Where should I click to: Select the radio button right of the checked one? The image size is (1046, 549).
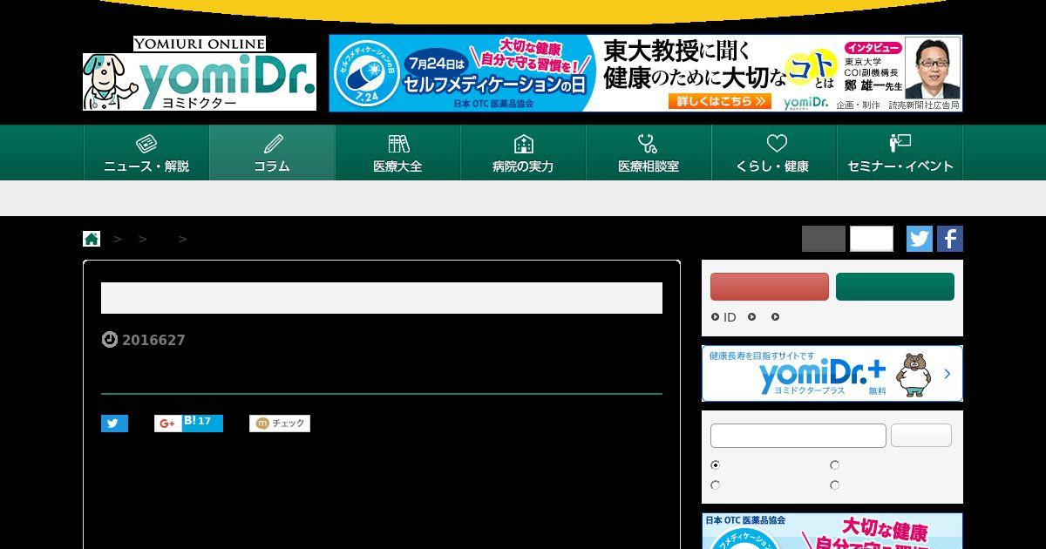pyautogui.click(x=834, y=465)
